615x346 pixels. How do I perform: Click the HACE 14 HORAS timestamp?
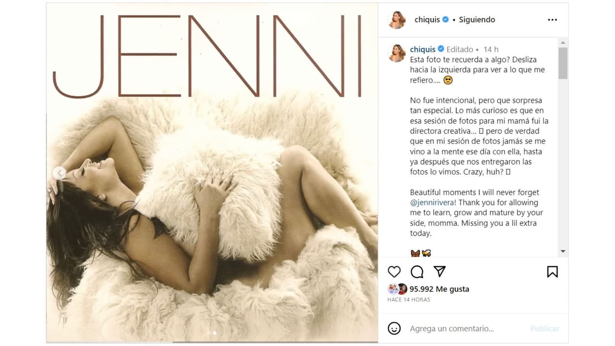click(409, 299)
